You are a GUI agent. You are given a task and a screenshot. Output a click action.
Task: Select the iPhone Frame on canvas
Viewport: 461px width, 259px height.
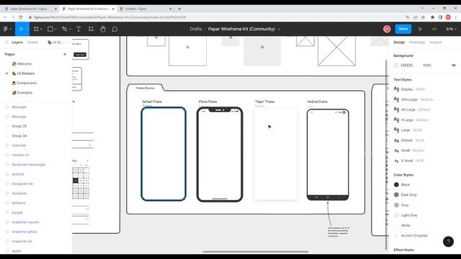pos(220,155)
